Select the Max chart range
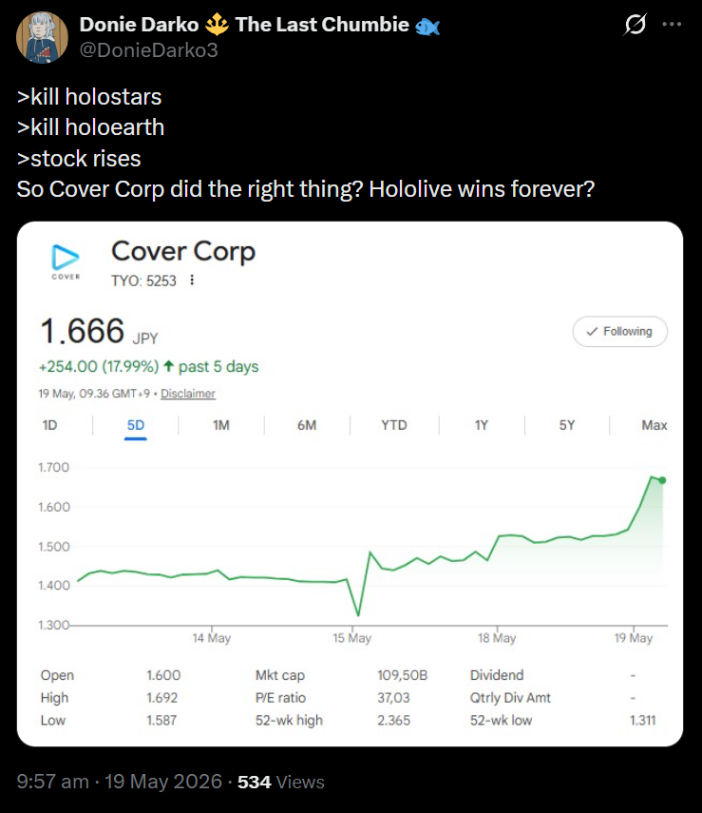702x813 pixels. 655,425
